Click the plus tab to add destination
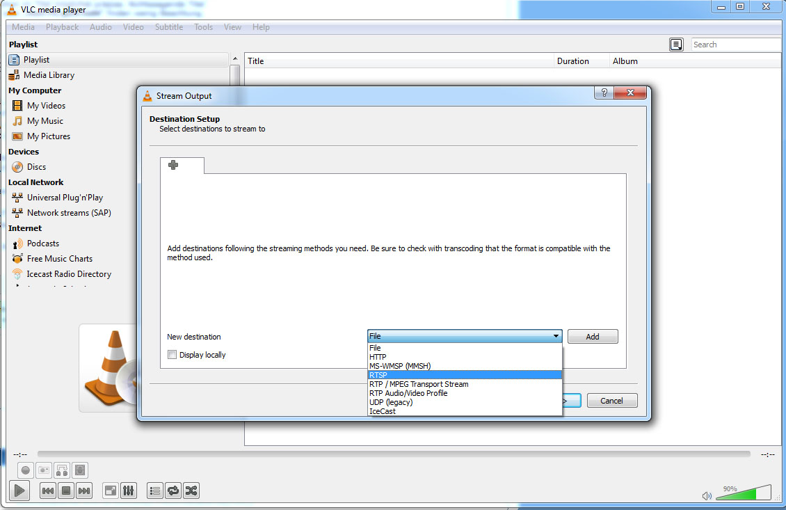Image resolution: width=786 pixels, height=510 pixels. [x=173, y=165]
